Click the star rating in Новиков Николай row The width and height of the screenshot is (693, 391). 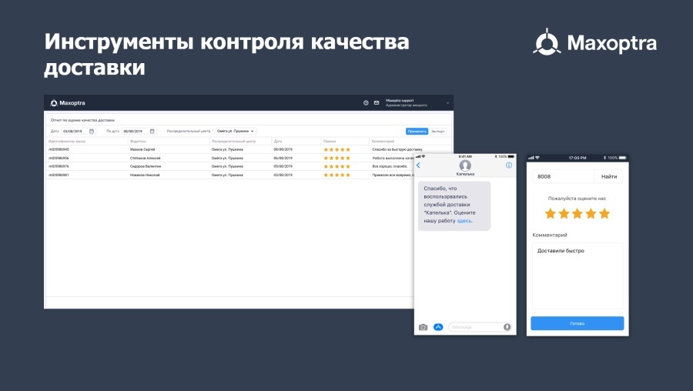click(336, 175)
